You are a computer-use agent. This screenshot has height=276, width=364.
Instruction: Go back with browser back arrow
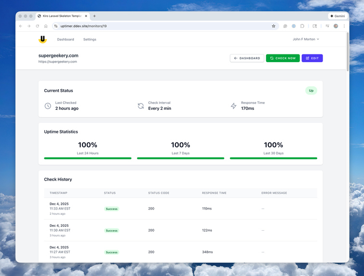click(x=21, y=26)
